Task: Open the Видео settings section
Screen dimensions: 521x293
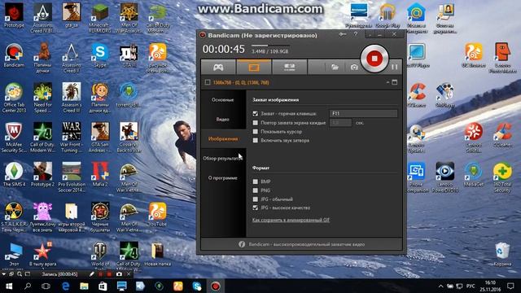Action: (x=223, y=120)
